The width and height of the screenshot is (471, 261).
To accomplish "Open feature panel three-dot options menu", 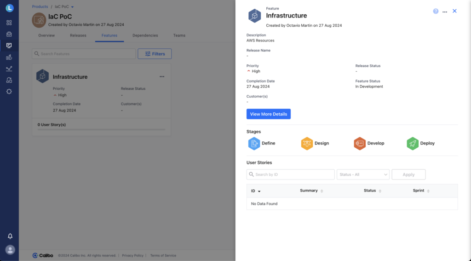I will pyautogui.click(x=445, y=12).
